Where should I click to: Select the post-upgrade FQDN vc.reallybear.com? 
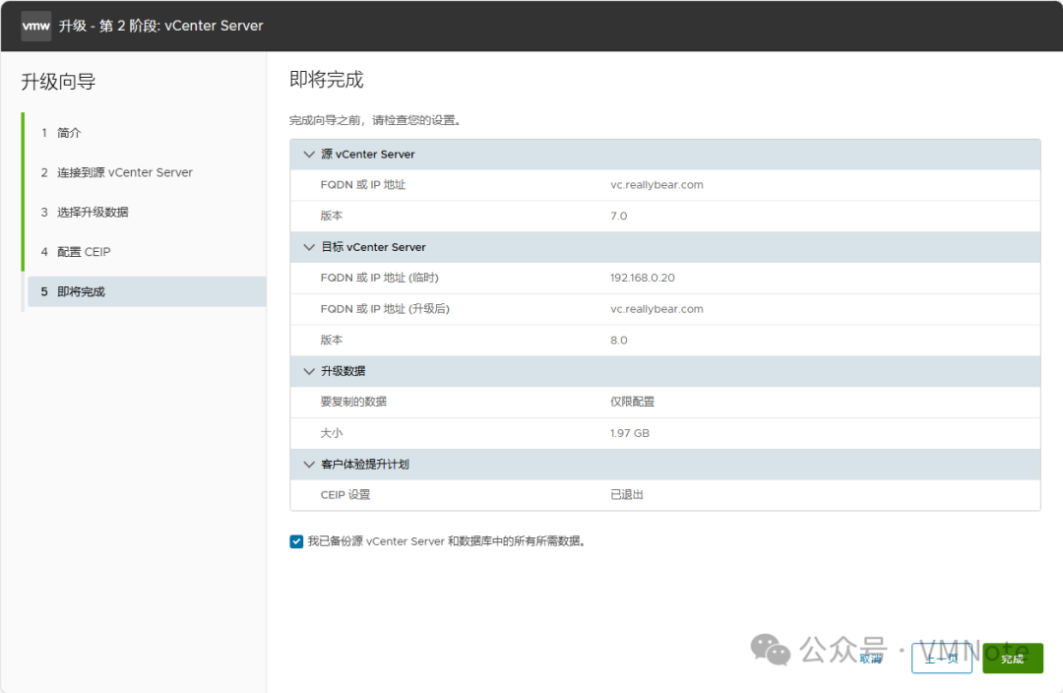pyautogui.click(x=657, y=309)
